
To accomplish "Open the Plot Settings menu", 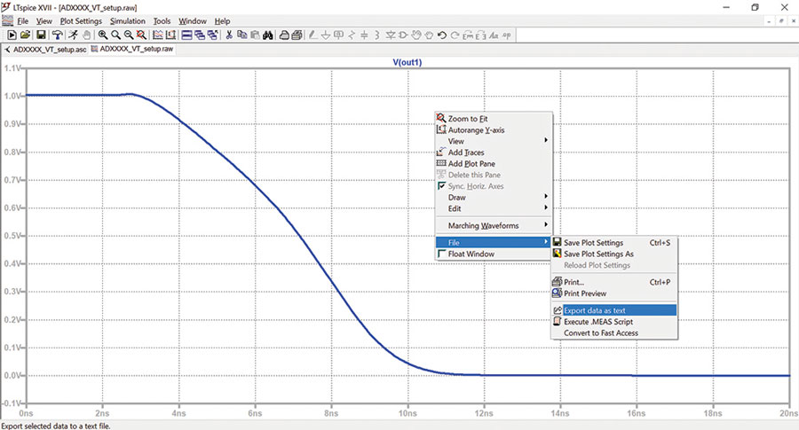I will 81,21.
